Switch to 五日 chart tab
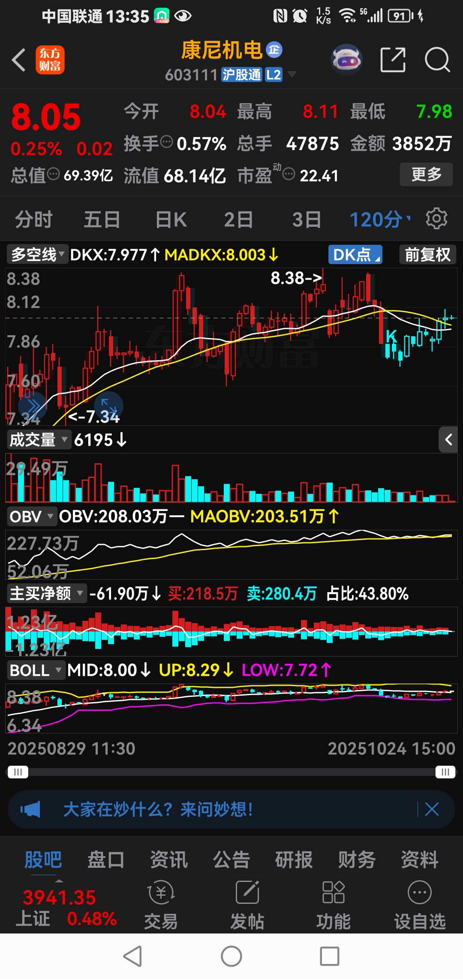463x979 pixels. [102, 219]
